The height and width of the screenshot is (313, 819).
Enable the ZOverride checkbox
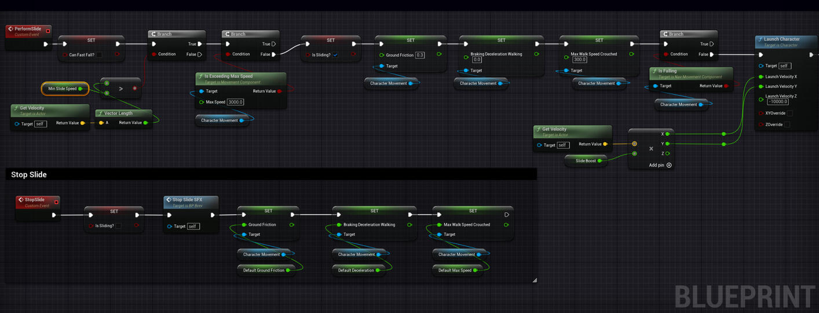(x=787, y=125)
